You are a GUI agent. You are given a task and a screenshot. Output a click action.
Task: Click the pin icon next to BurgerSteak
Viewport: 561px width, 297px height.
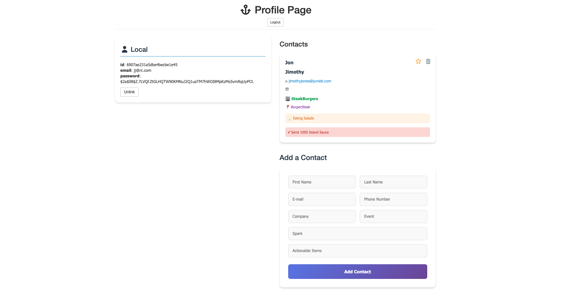click(x=288, y=107)
